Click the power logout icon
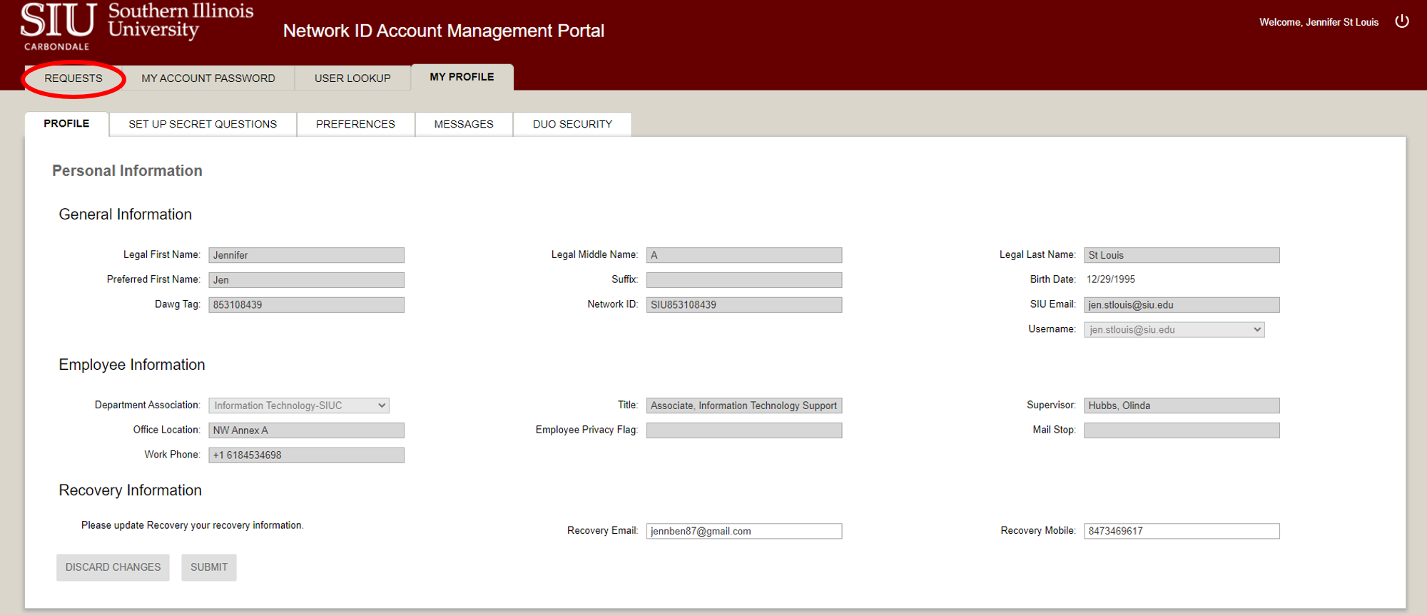 click(1402, 21)
